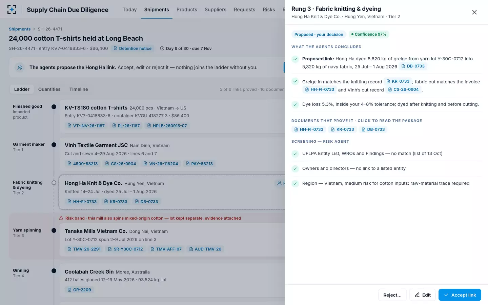Open spinning record SR-Y30C-0712
The height and width of the screenshot is (305, 488).
coord(125,249)
